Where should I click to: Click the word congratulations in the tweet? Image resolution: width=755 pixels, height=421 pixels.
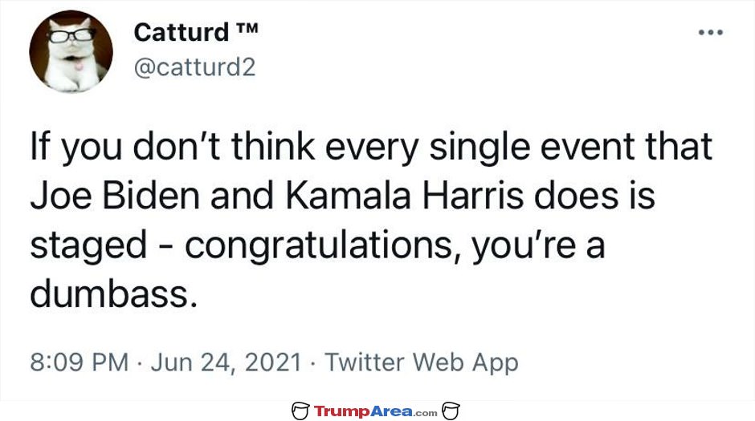pyautogui.click(x=324, y=247)
